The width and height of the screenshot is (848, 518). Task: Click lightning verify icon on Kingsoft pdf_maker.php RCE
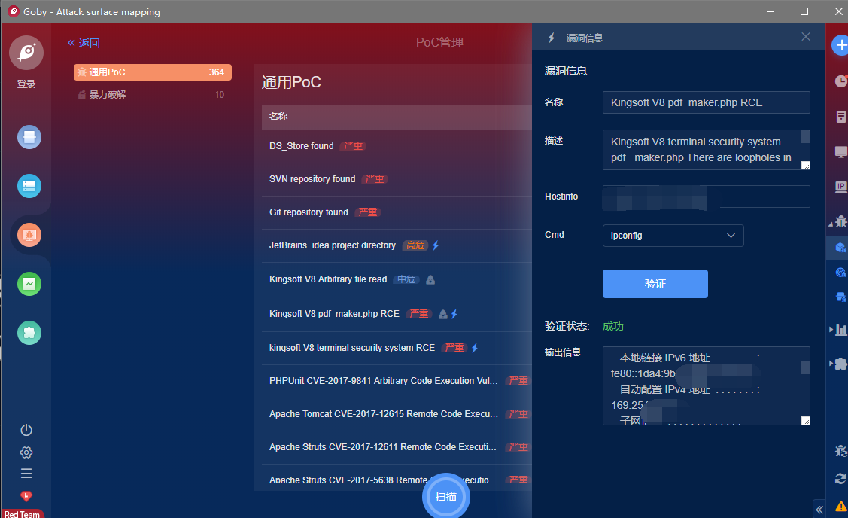pos(454,314)
